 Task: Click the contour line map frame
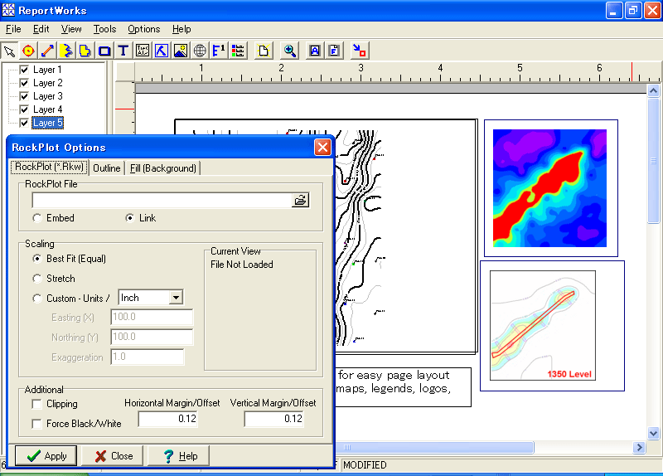pyautogui.click(x=406, y=237)
